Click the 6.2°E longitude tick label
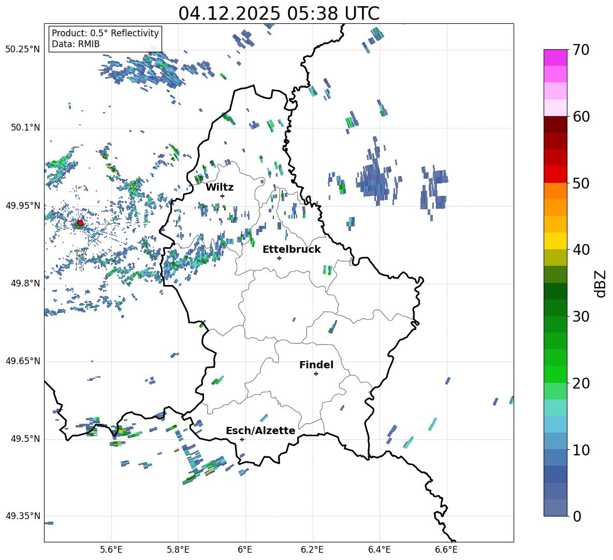This screenshot has width=613, height=560. pyautogui.click(x=312, y=550)
